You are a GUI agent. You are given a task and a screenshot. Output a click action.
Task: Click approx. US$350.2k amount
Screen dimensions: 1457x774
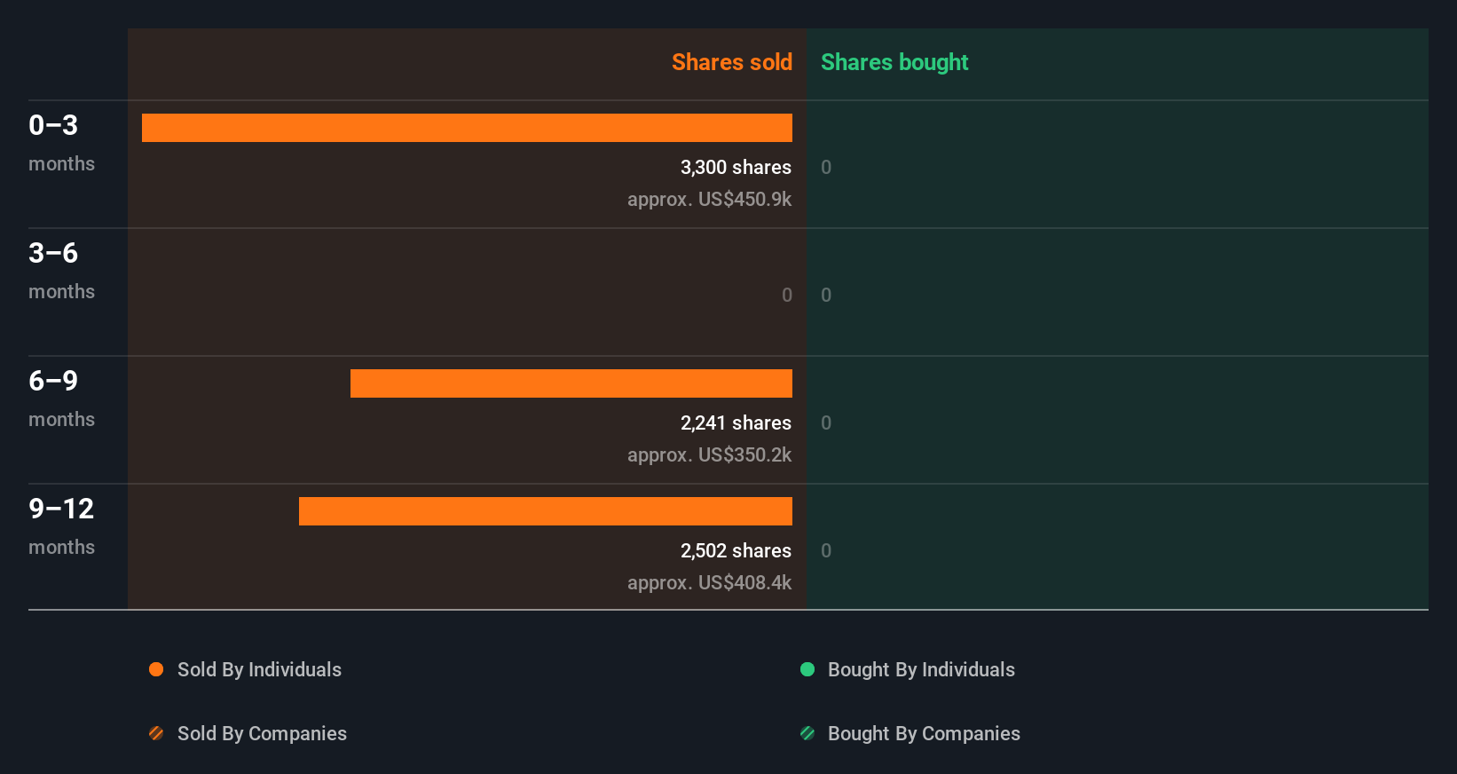[x=709, y=454]
